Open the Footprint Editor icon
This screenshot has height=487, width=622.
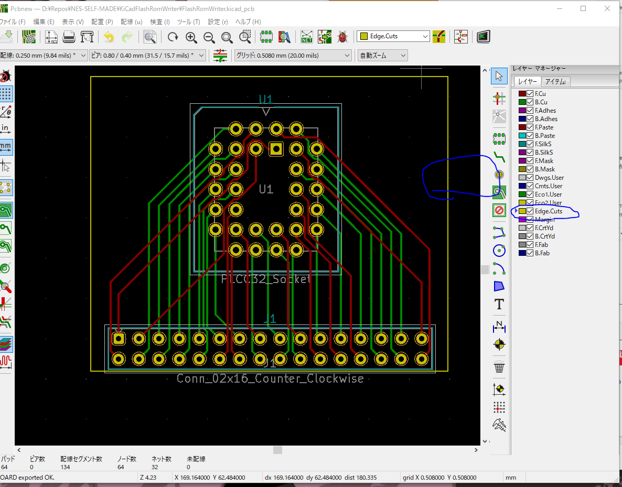(x=266, y=37)
